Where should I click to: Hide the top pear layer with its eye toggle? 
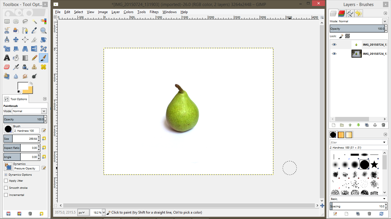point(334,44)
